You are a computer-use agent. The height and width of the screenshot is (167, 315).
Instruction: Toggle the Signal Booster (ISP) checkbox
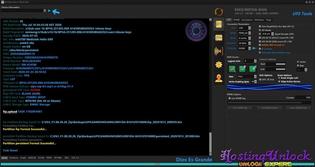pyautogui.click(x=260, y=34)
